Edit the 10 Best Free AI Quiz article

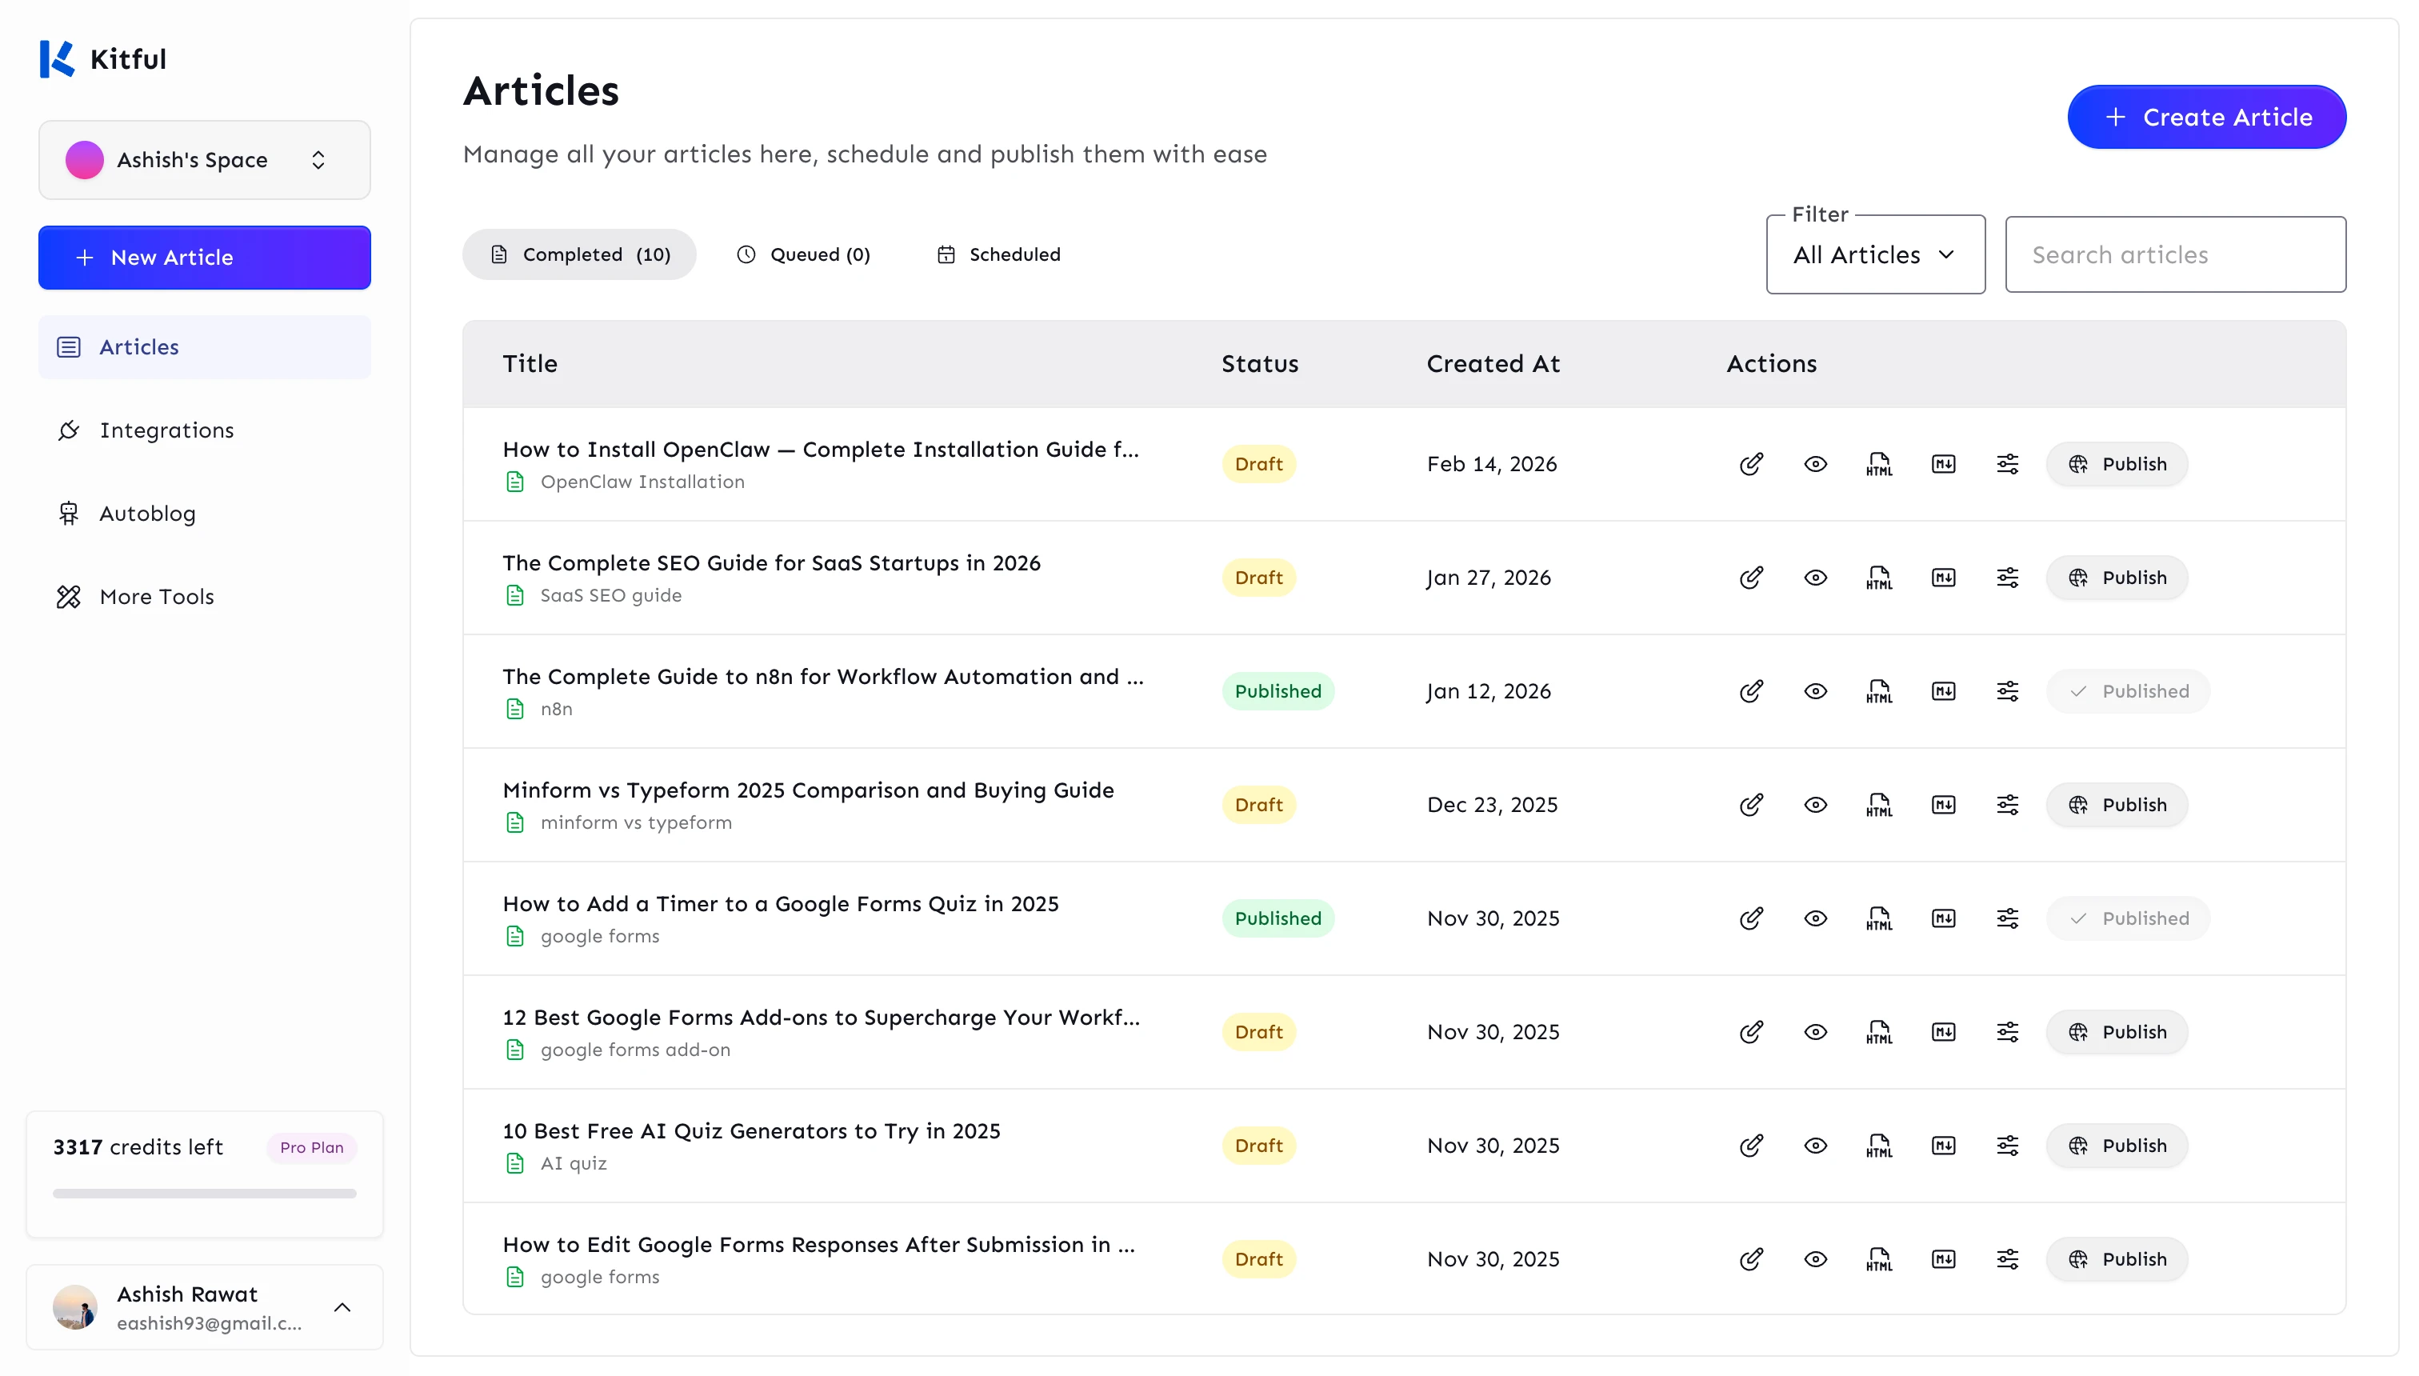pos(1751,1146)
